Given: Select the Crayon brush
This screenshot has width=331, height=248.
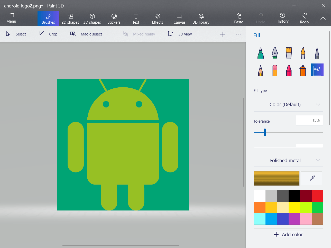Looking at the screenshot, I should pyautogui.click(x=289, y=70).
